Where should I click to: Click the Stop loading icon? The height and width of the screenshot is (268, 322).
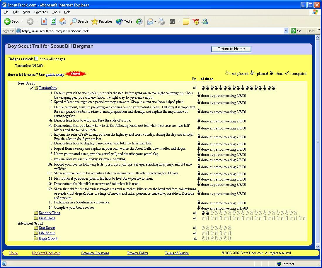(44, 21)
